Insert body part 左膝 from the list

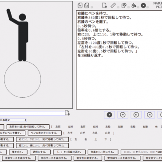click(x=120, y=127)
